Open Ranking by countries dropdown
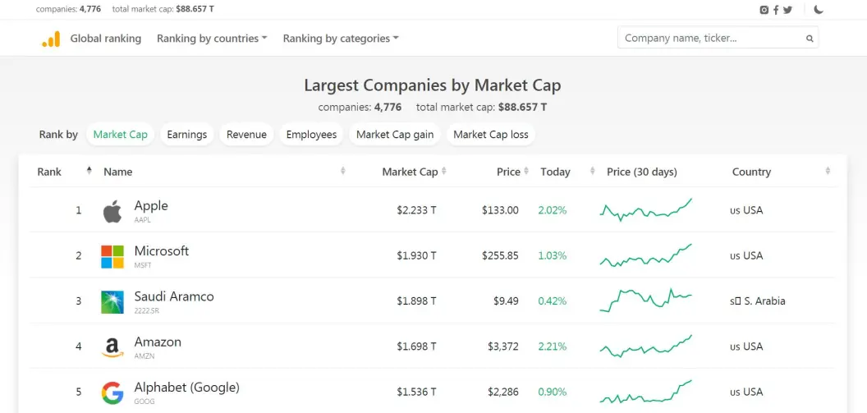This screenshot has width=867, height=413. tap(212, 39)
